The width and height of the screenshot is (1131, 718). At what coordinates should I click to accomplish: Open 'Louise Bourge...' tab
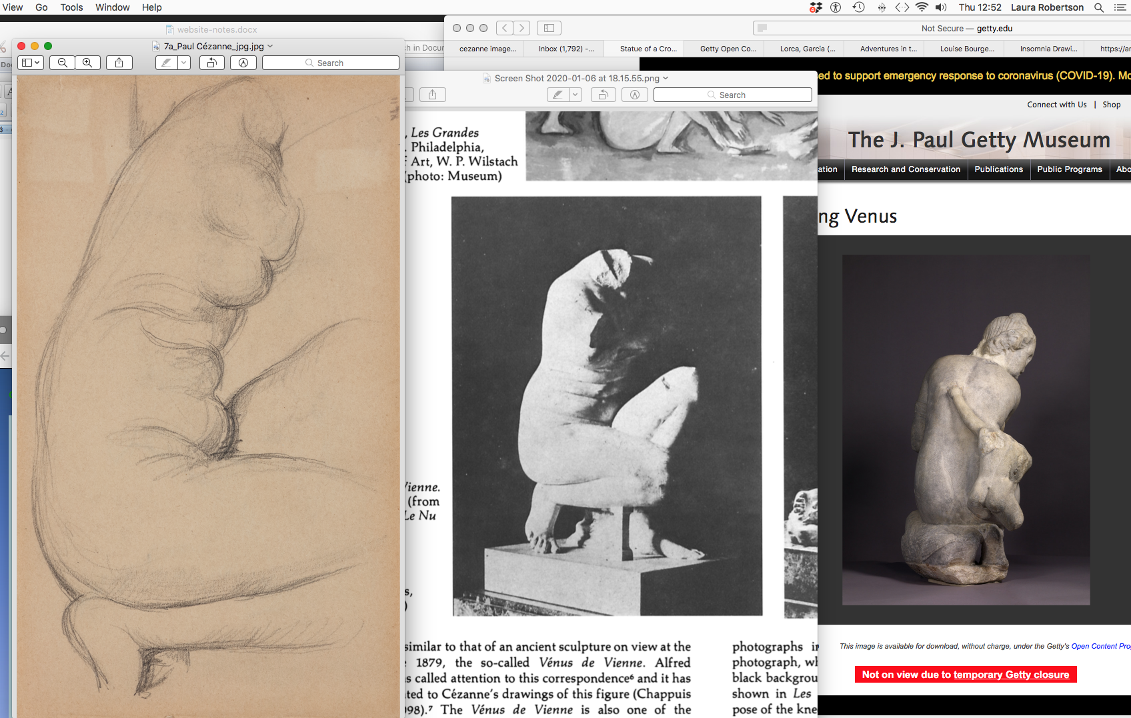tap(967, 49)
